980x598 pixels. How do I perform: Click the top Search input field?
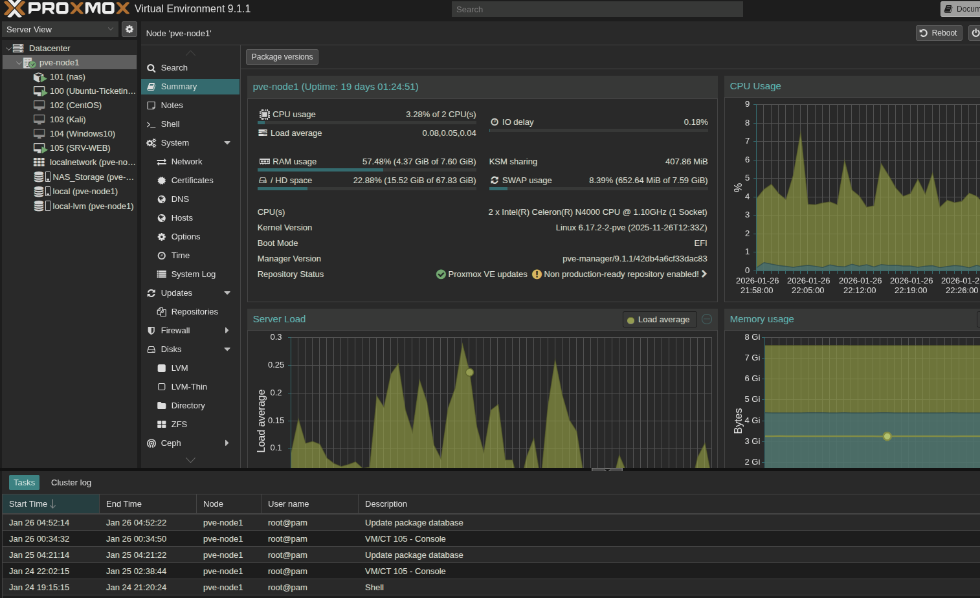tap(596, 9)
